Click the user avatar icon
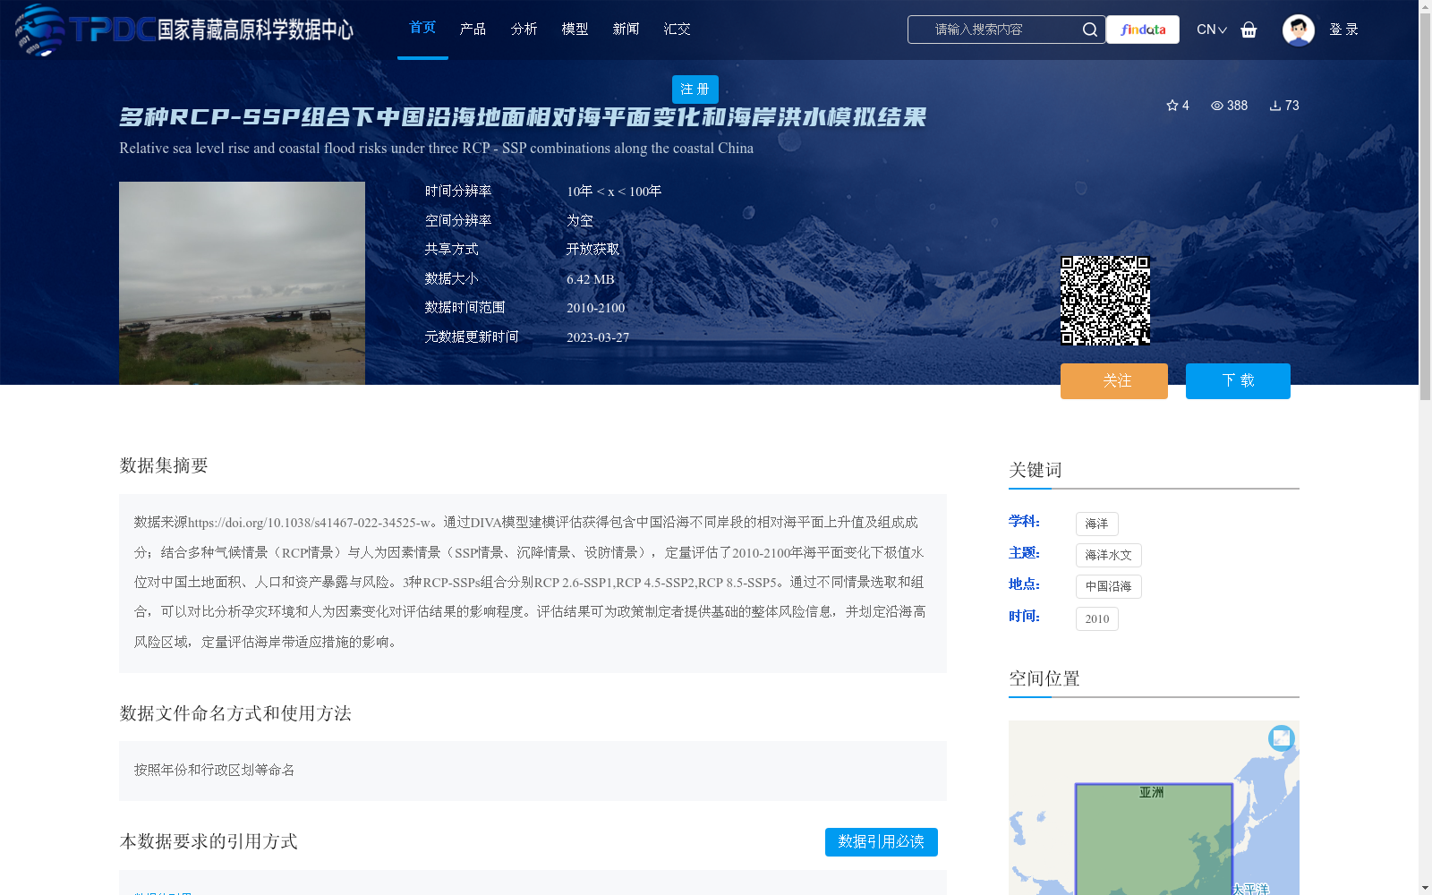The height and width of the screenshot is (895, 1432). click(1298, 30)
